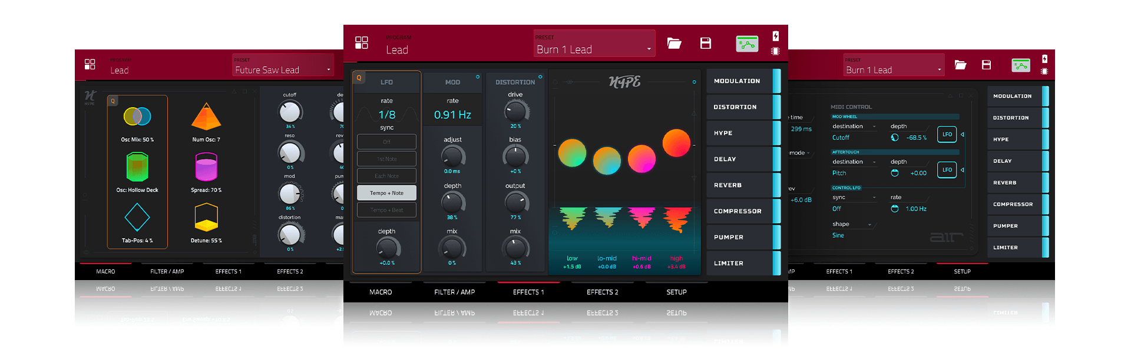Click the green automation icon in center window
The width and height of the screenshot is (1131, 356).
pos(747,44)
